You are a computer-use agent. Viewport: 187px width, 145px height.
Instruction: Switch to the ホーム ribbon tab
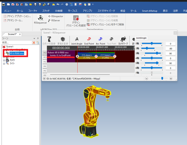point(20,11)
